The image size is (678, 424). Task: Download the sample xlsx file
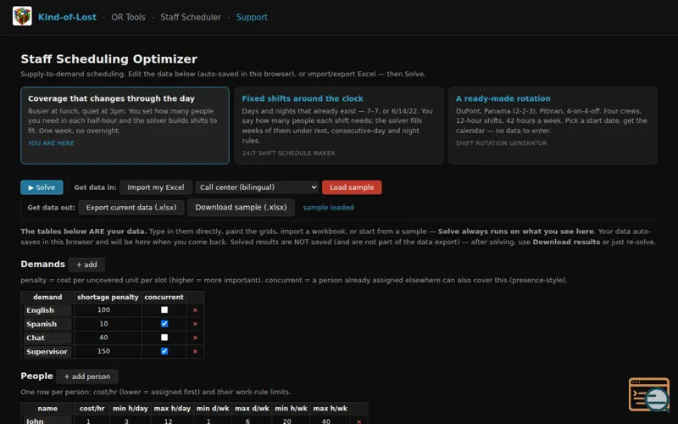click(x=241, y=208)
